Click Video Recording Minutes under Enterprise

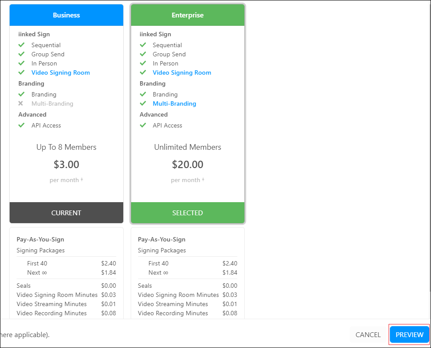tap(173, 313)
